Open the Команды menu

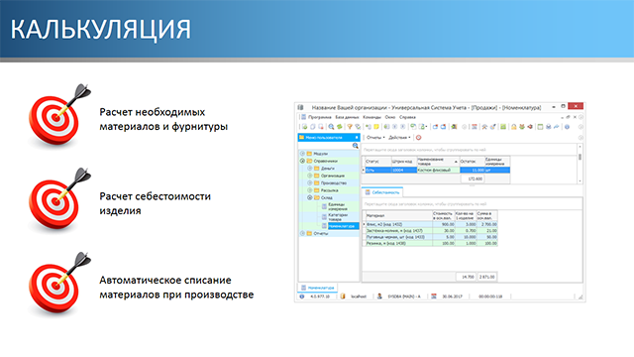point(372,117)
